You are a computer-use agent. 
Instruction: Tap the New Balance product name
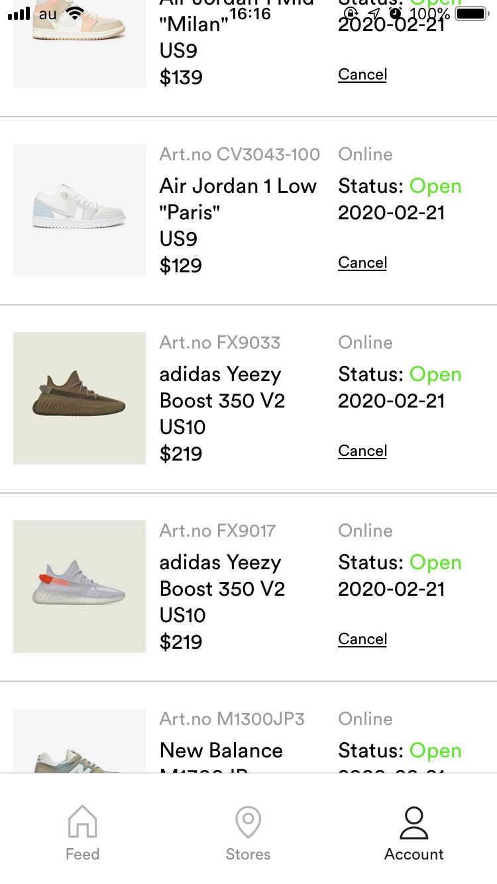point(221,750)
